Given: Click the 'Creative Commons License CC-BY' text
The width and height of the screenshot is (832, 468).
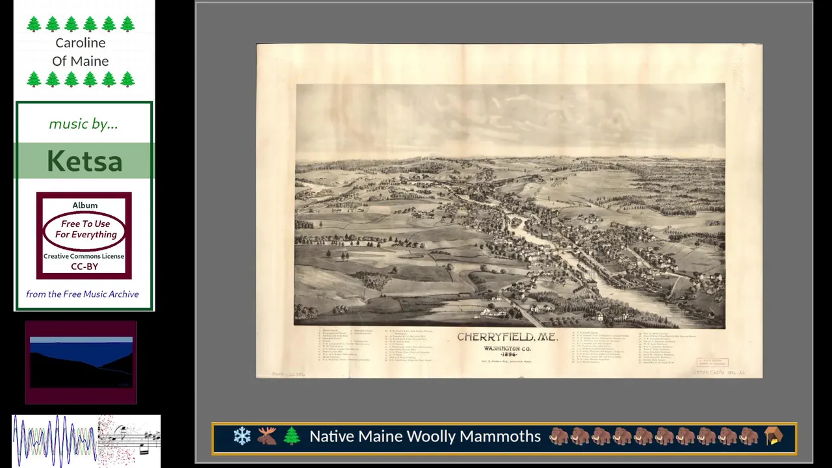Looking at the screenshot, I should point(84,261).
